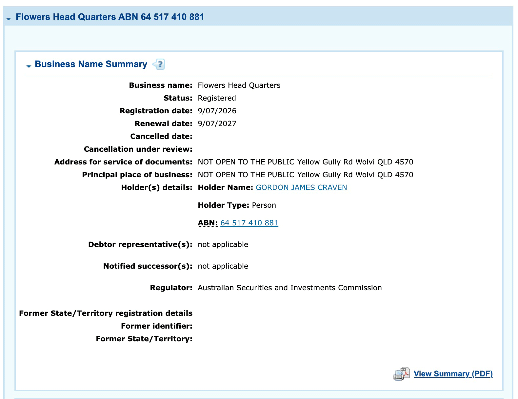Image resolution: width=518 pixels, height=399 pixels.
Task: Select regulator Australian Securities and Investments Commission
Action: click(x=290, y=288)
